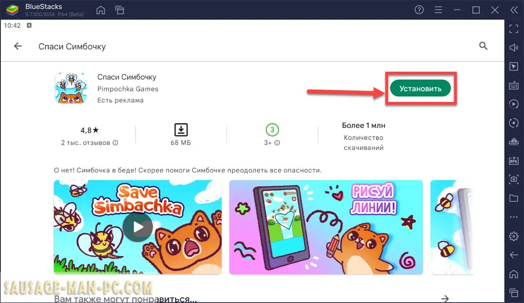The height and width of the screenshot is (303, 524).
Task: Click the 10:42 status bar clock
Action: pyautogui.click(x=12, y=25)
